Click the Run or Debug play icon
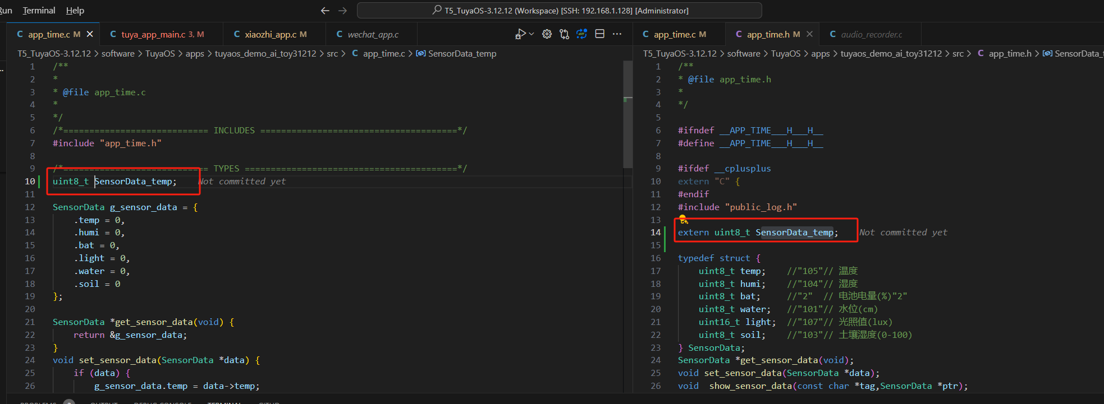1104x404 pixels. click(x=520, y=34)
